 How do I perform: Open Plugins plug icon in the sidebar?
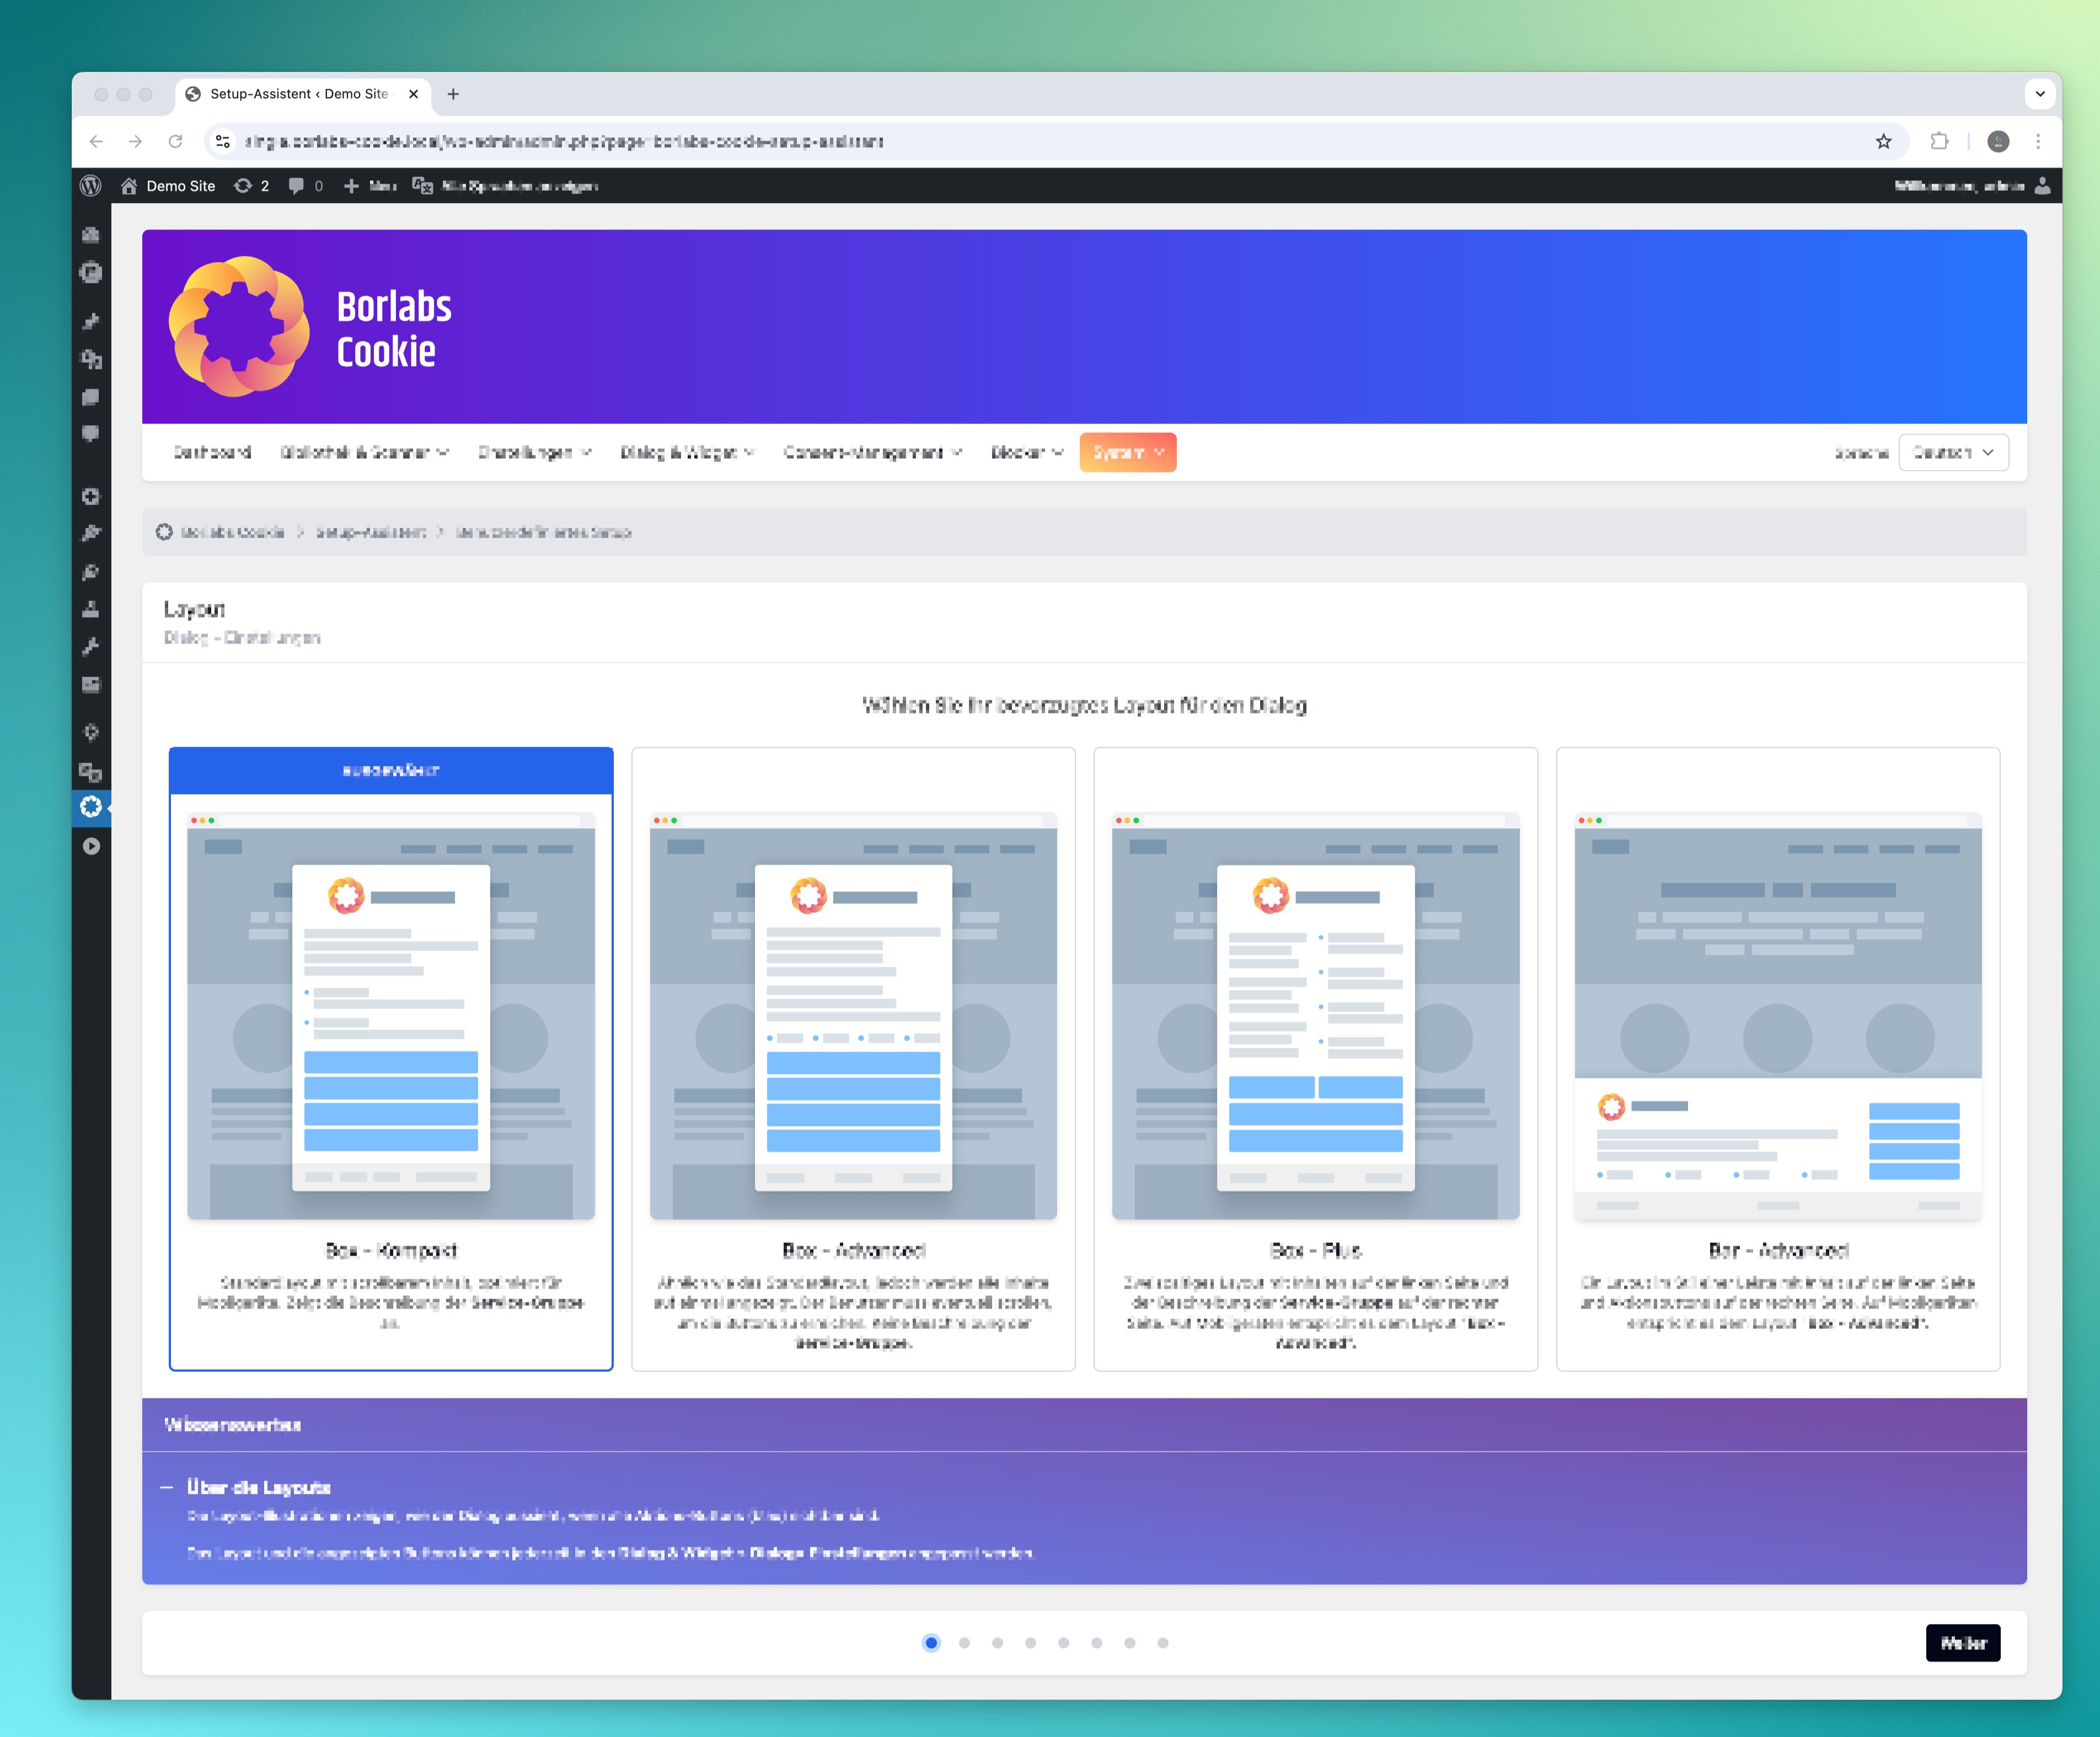click(91, 572)
